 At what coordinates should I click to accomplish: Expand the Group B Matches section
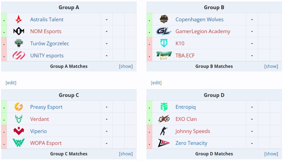click(271, 66)
